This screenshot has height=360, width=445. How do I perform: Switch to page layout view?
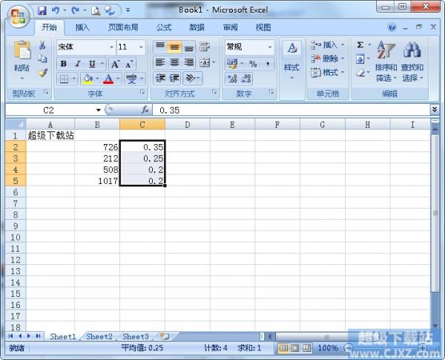coord(295,348)
